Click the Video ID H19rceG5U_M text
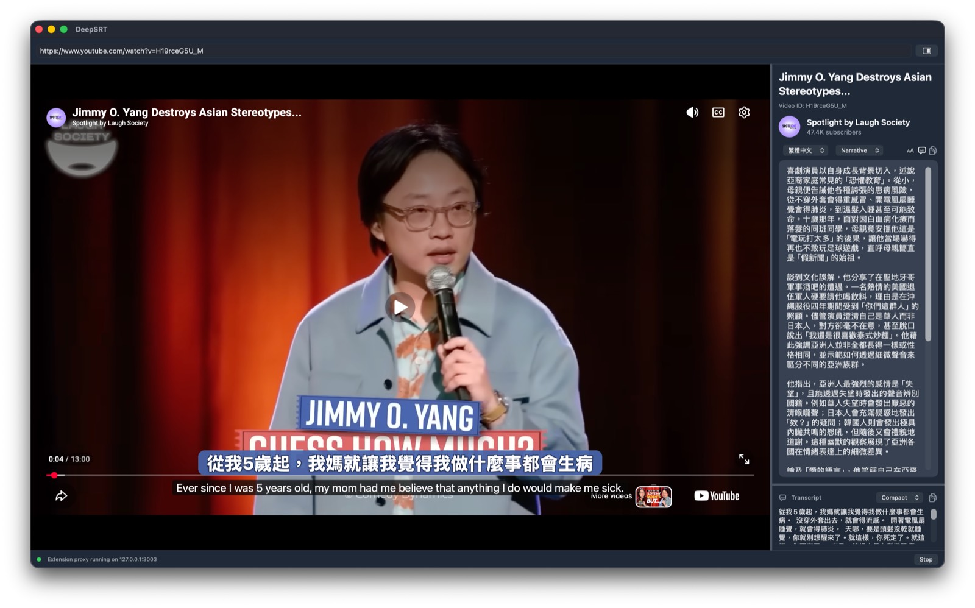The width and height of the screenshot is (975, 608). coord(812,105)
